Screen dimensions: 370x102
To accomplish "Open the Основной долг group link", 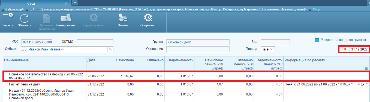I will point(180,42).
